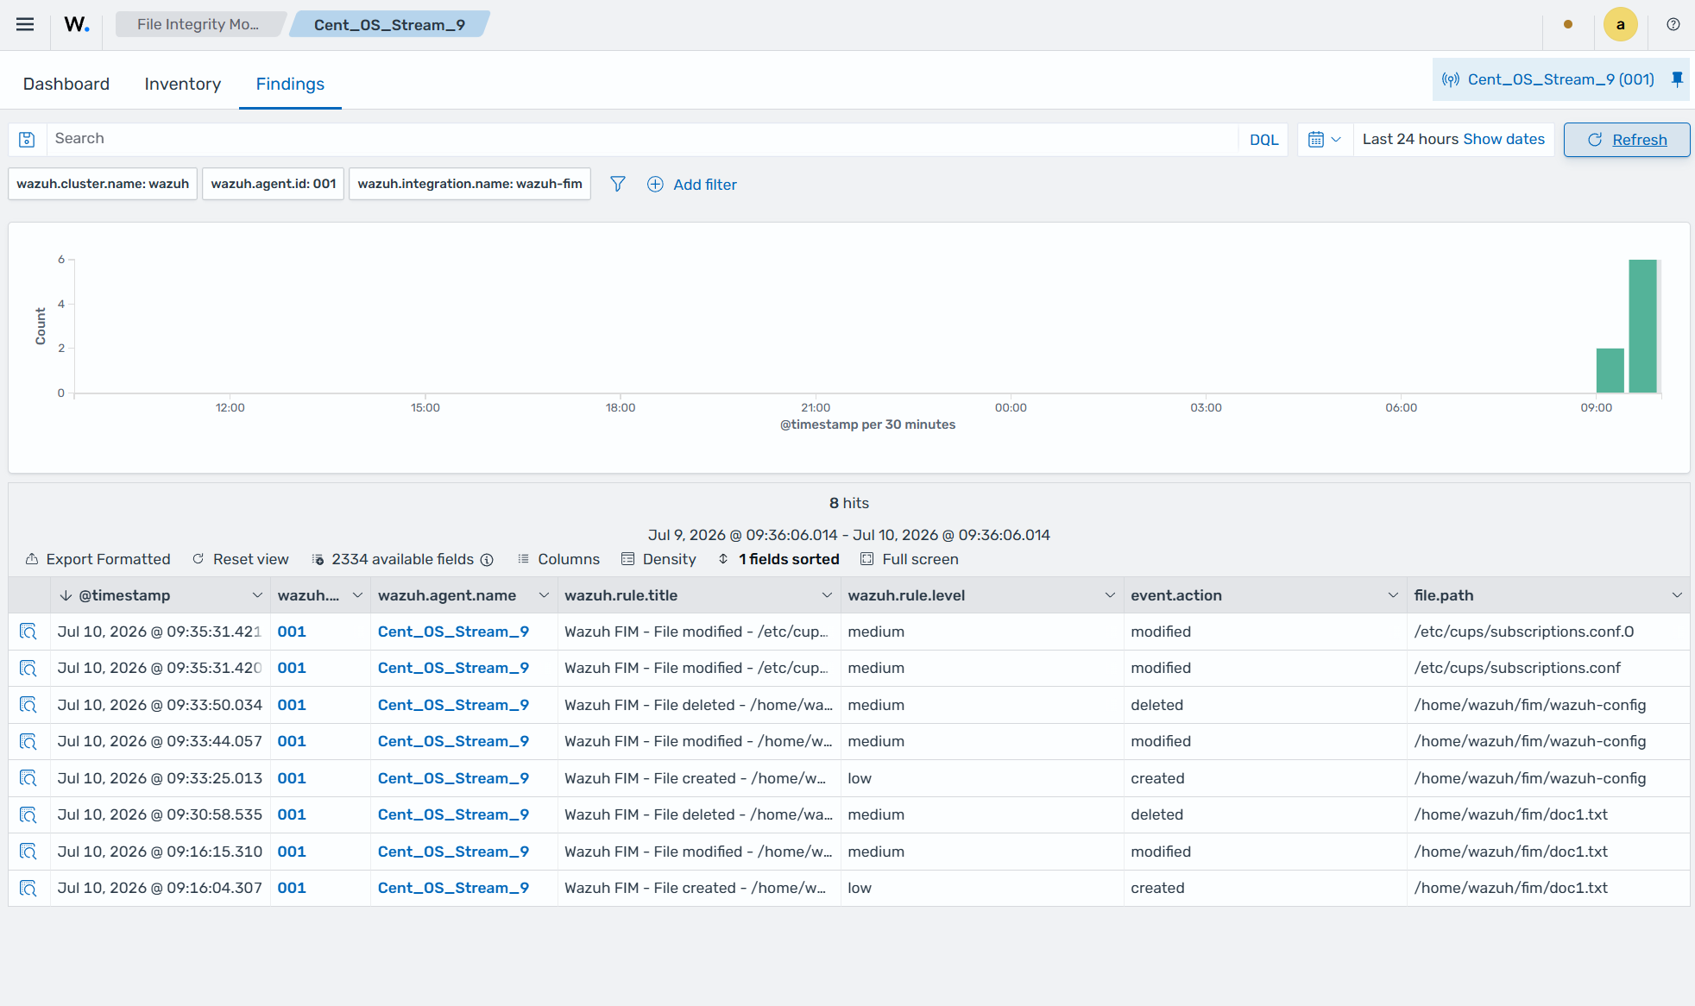Unpin the Cent_OS_Stream_9 agent pin icon
Viewport: 1695px width, 1006px height.
pos(1677,79)
